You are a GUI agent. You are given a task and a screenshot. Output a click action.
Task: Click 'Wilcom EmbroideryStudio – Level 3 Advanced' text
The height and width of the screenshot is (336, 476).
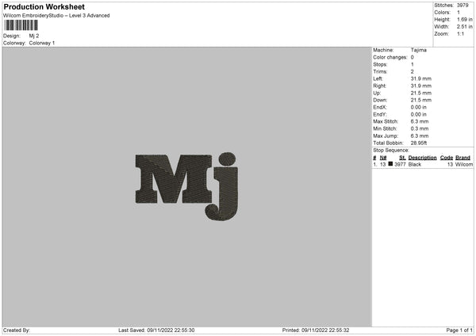56,16
